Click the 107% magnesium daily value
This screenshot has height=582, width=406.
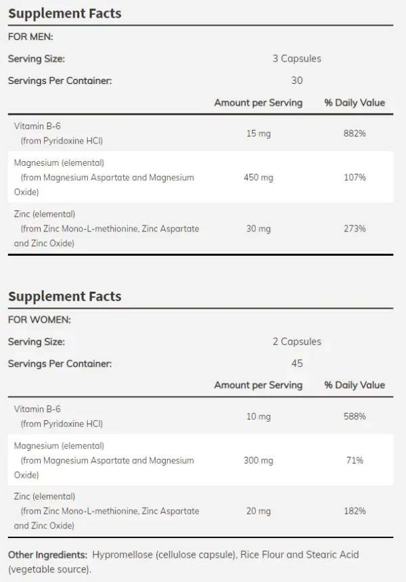pyautogui.click(x=355, y=177)
